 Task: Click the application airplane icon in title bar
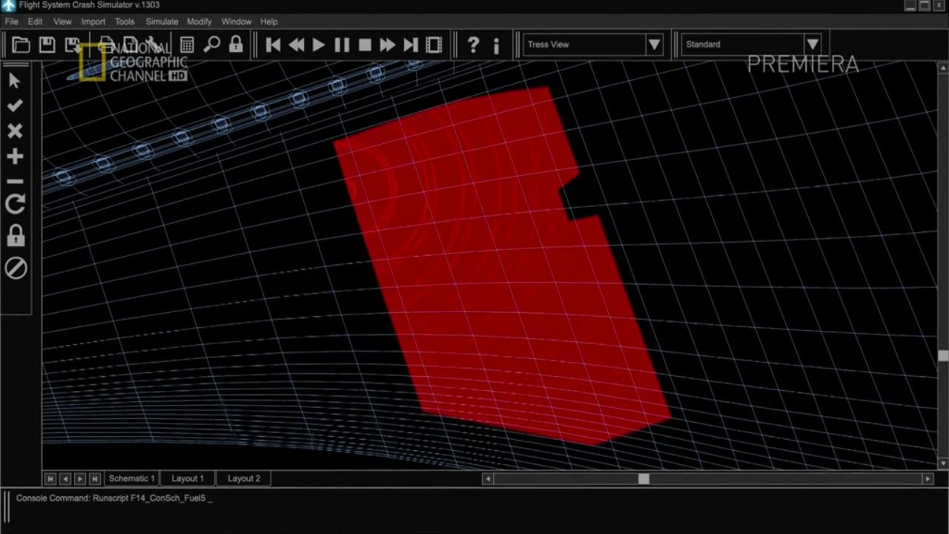pos(8,5)
